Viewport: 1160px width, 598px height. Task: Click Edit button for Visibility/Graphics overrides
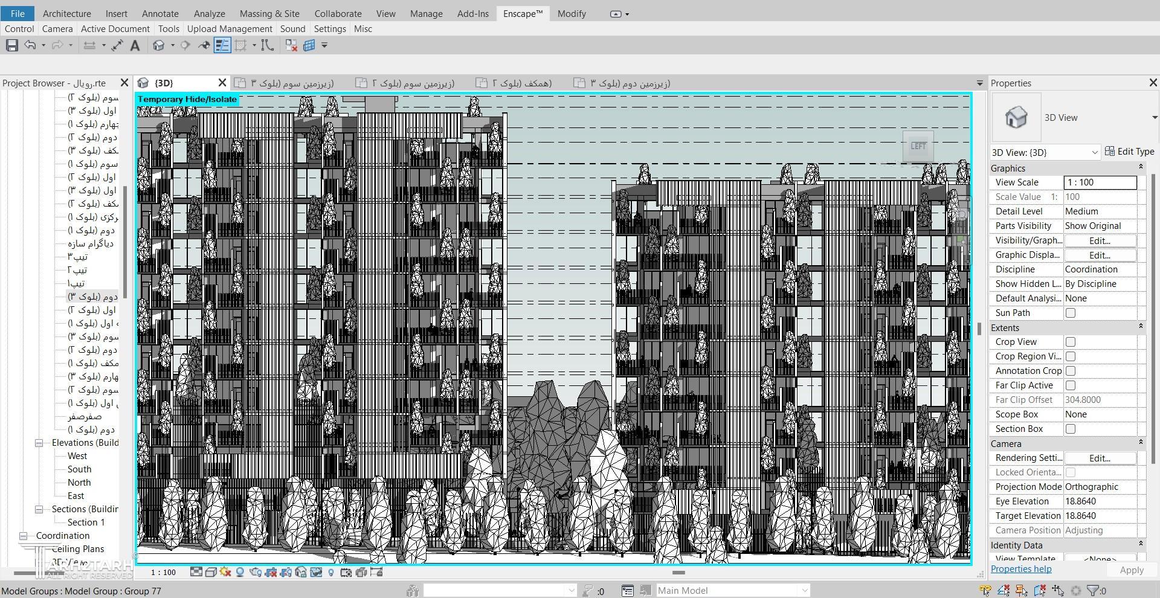(1099, 240)
